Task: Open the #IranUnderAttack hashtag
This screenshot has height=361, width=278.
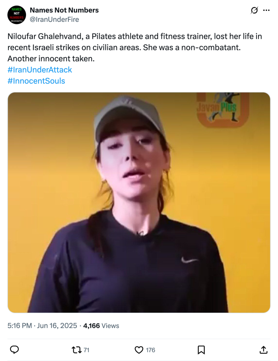Action: [x=40, y=70]
